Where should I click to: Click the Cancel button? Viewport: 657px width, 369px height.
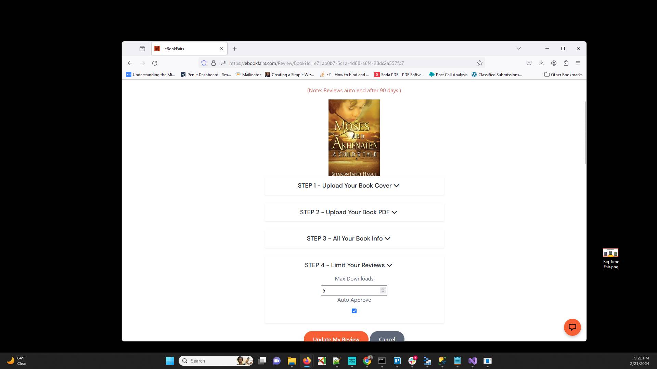tap(387, 339)
